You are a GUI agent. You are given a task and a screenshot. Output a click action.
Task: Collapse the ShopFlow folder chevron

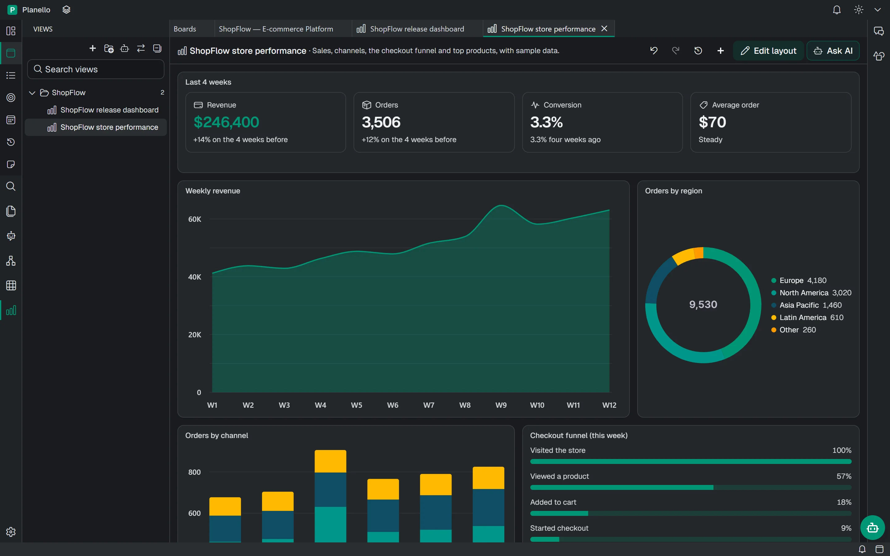(x=32, y=93)
